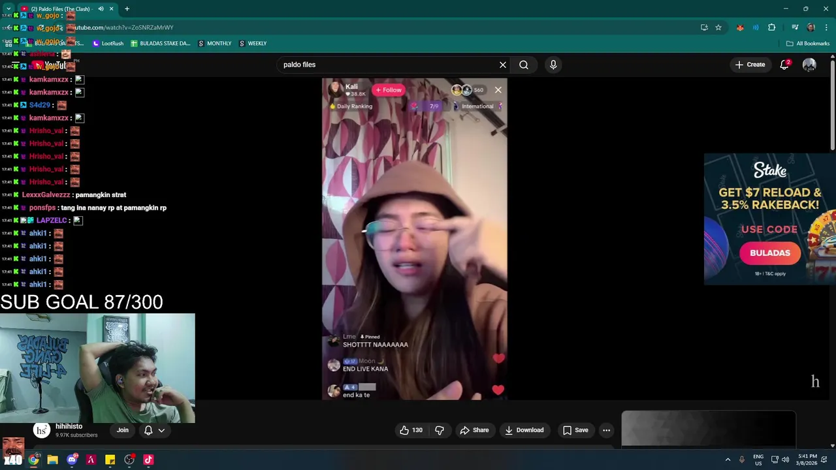The image size is (836, 470).
Task: Open YouTube notifications bell with badge
Action: (785, 65)
